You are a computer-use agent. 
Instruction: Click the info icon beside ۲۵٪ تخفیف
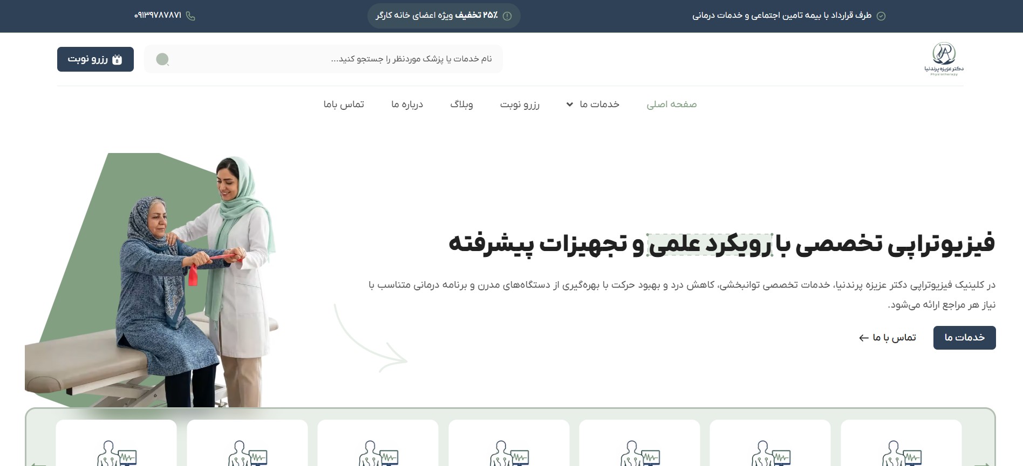(x=507, y=16)
